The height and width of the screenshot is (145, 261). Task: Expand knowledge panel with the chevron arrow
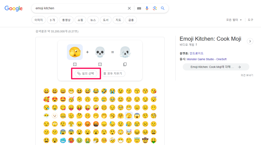250,41
